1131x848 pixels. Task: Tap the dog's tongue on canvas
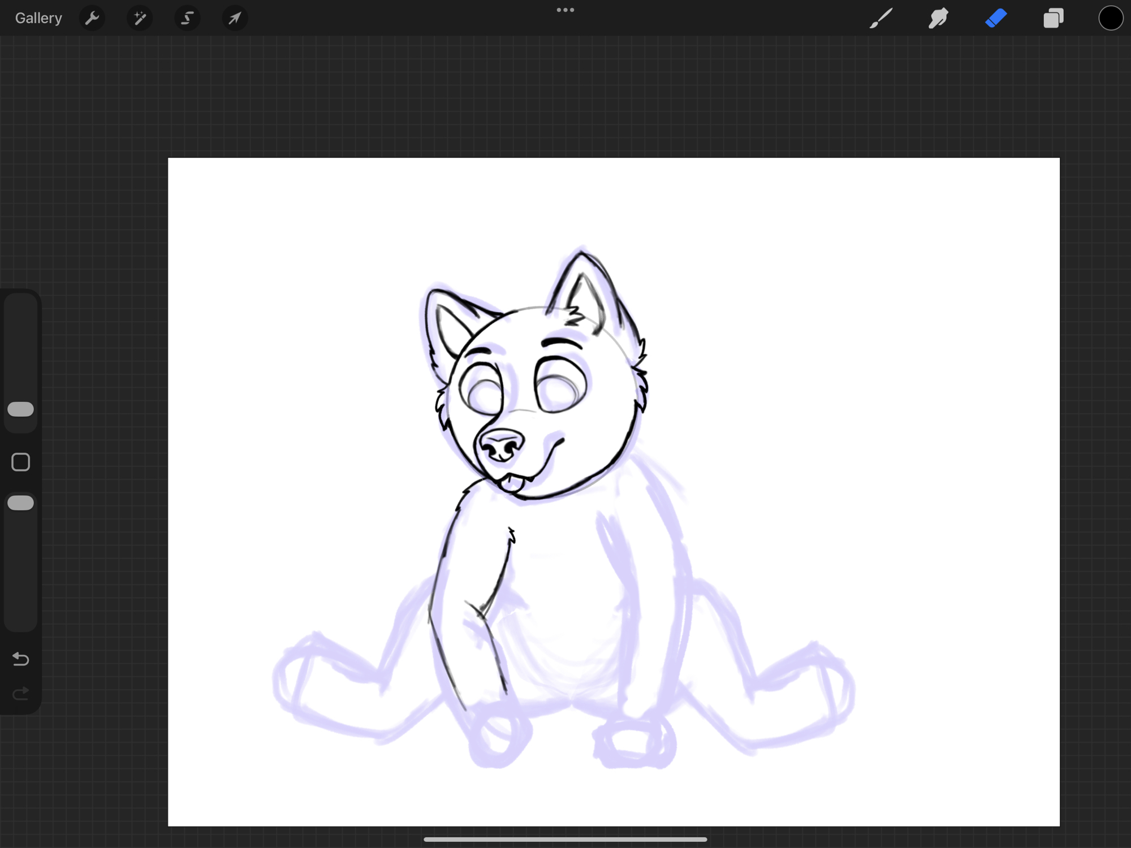point(513,484)
